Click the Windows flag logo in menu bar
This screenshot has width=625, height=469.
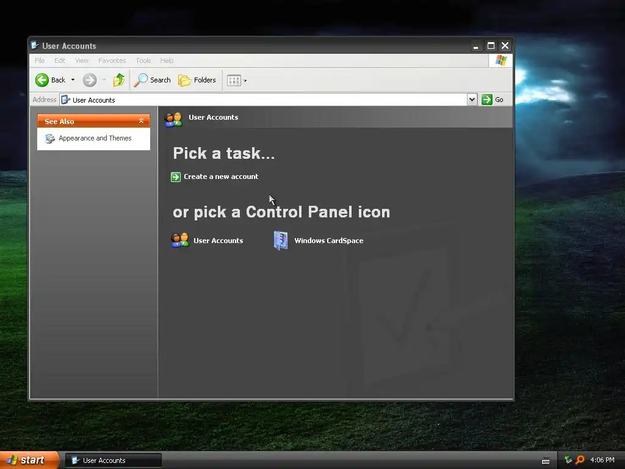[500, 60]
